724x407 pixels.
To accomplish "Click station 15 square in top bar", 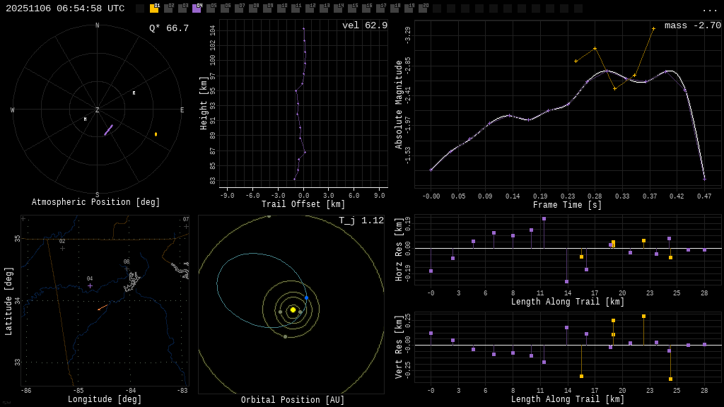I will 352,8.
